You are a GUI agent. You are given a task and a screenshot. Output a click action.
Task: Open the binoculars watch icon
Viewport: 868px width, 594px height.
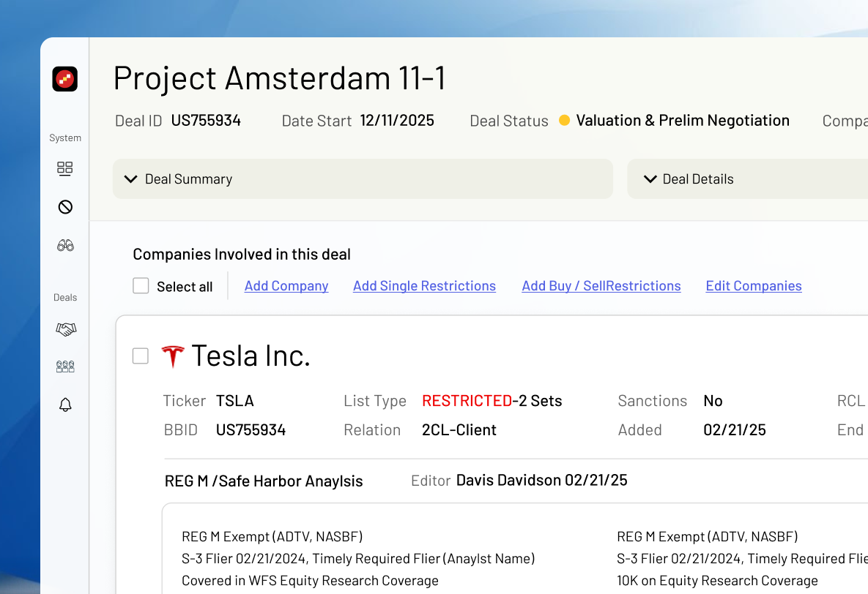[65, 245]
